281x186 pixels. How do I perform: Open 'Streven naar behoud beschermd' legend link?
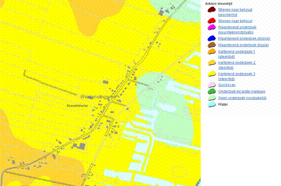pos(235,12)
